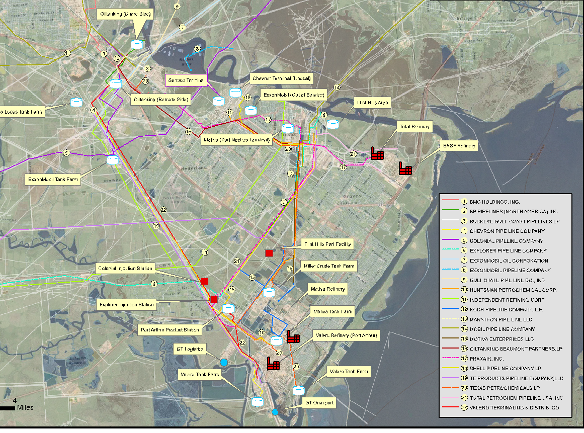The image size is (584, 433).
Task: Click the Motiva Refinery factory icon
Action: coord(293,337)
